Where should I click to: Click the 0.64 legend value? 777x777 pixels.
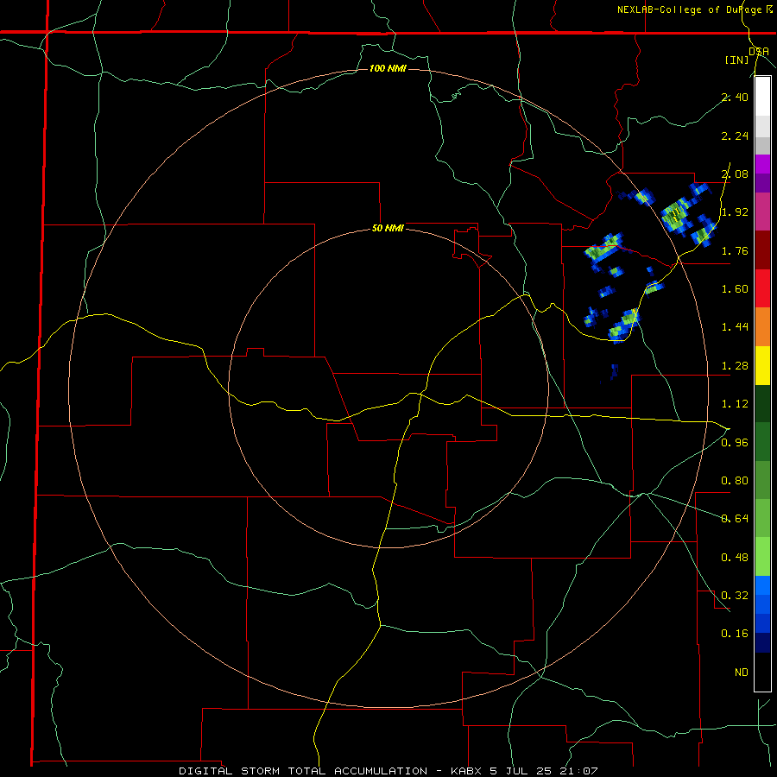tap(735, 519)
